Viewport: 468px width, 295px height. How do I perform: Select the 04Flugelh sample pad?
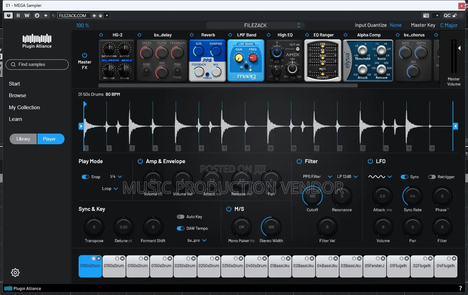(x=446, y=266)
